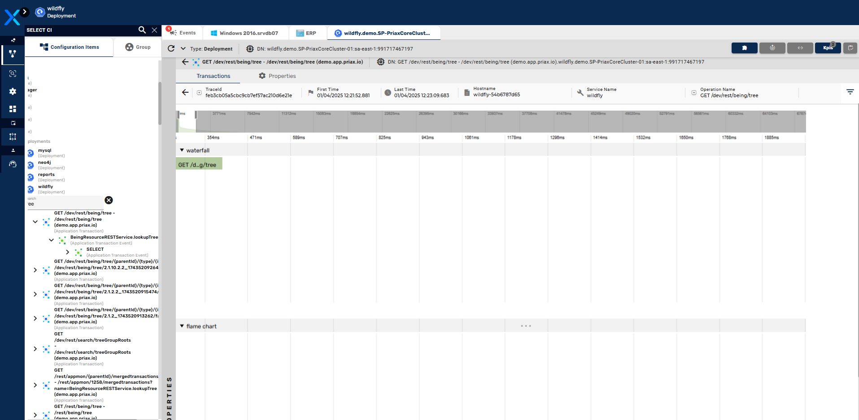Clear the tree search with the X icon
Screen dimensions: 859x420
109,200
